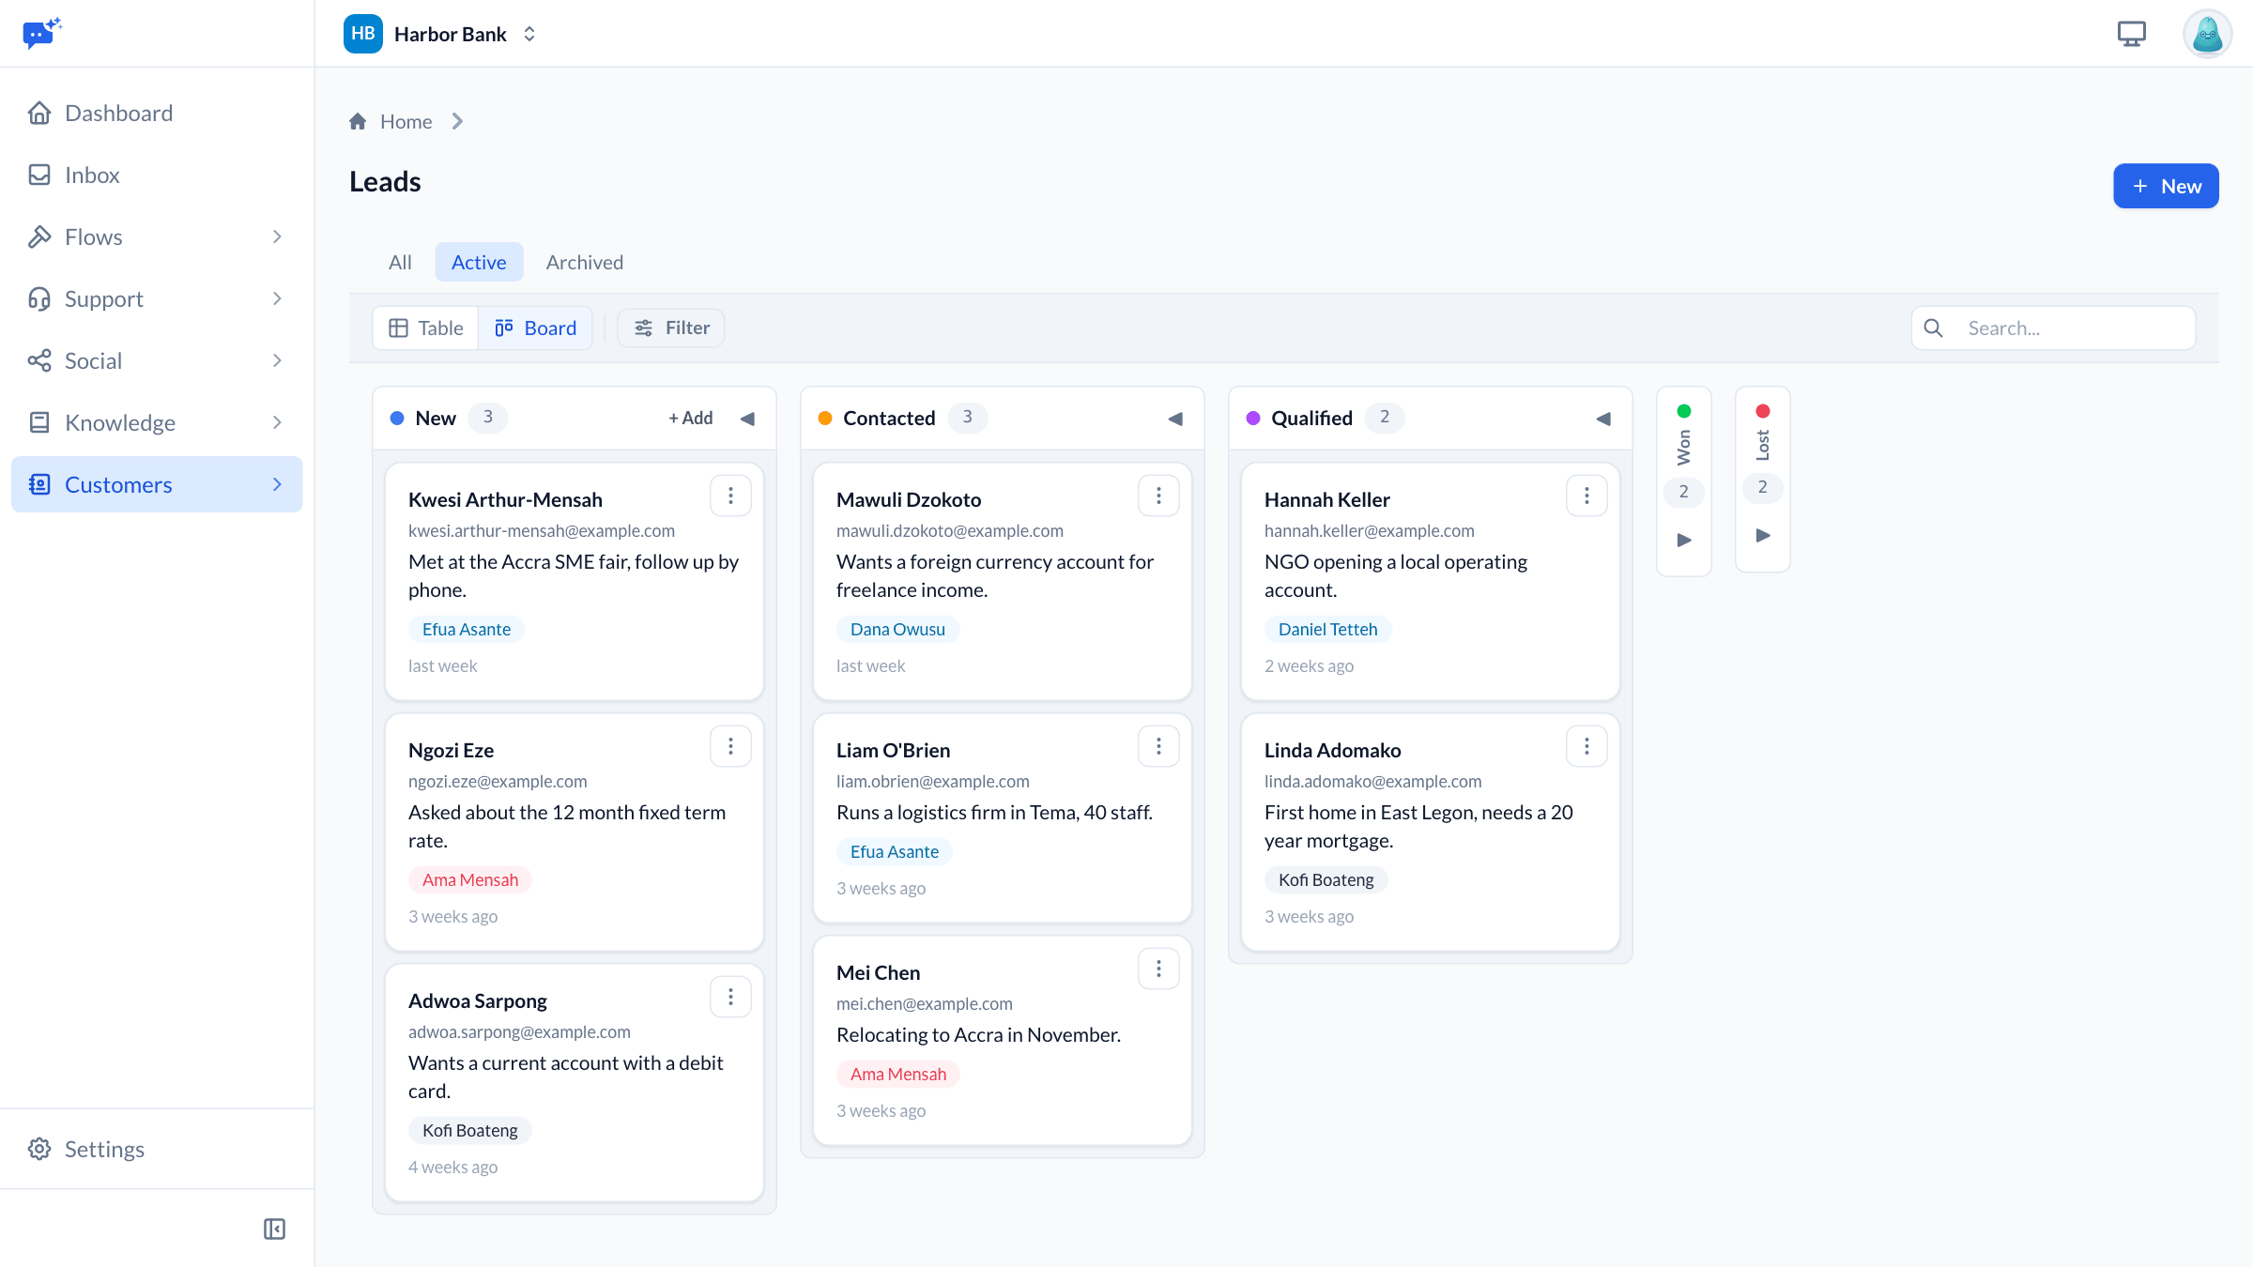The image size is (2253, 1267).
Task: Select the All leads tab
Action: 400,262
